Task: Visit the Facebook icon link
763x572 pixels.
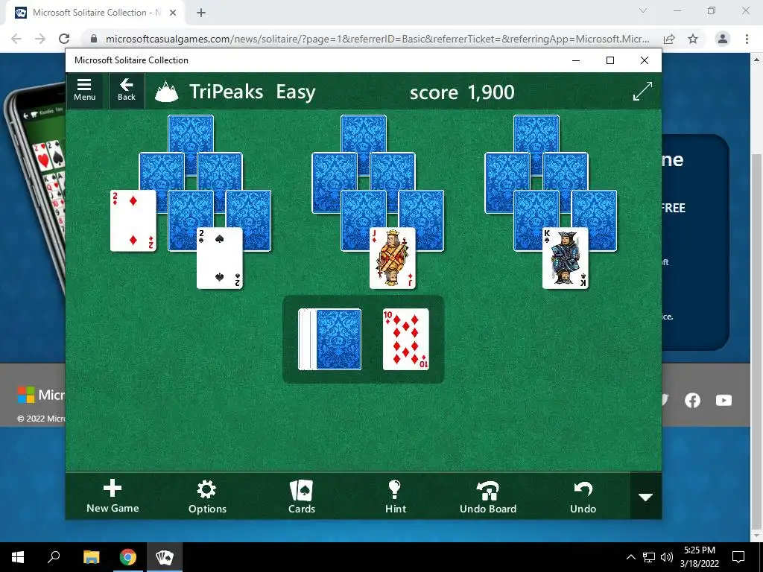Action: pos(692,400)
